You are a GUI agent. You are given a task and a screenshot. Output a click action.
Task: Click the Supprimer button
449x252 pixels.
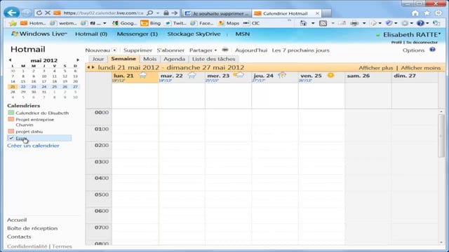(138, 50)
